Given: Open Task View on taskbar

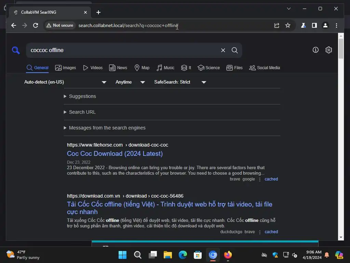Looking at the screenshot, I should click(153, 255).
